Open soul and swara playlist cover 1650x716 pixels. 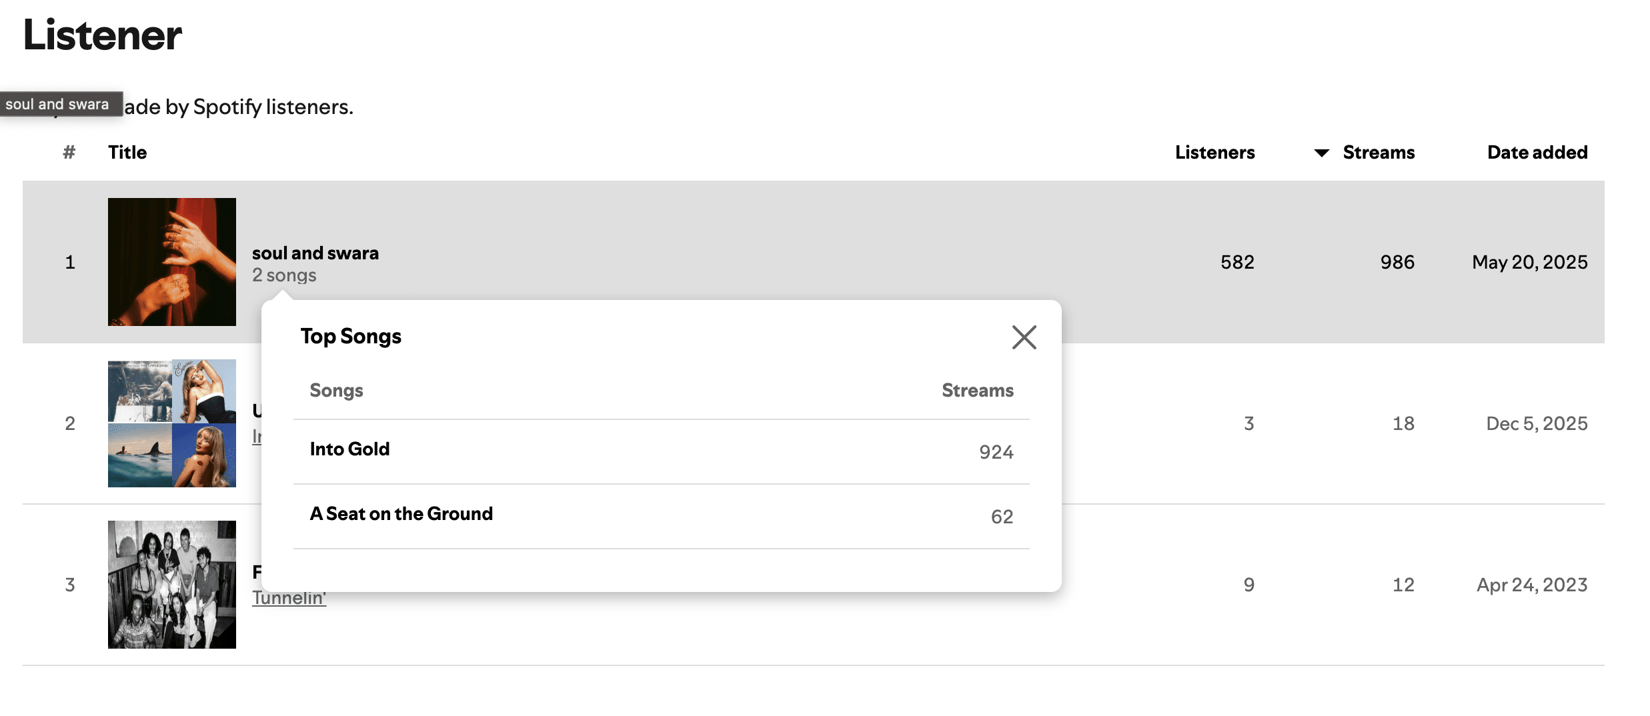172,262
